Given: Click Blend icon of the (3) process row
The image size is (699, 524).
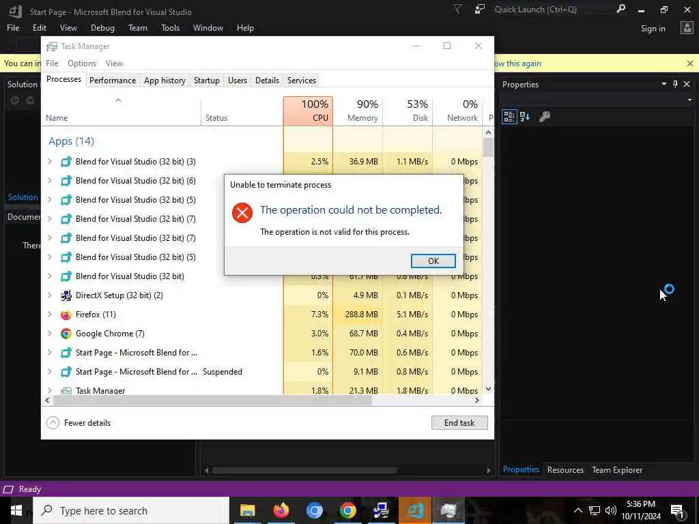Looking at the screenshot, I should pos(66,161).
